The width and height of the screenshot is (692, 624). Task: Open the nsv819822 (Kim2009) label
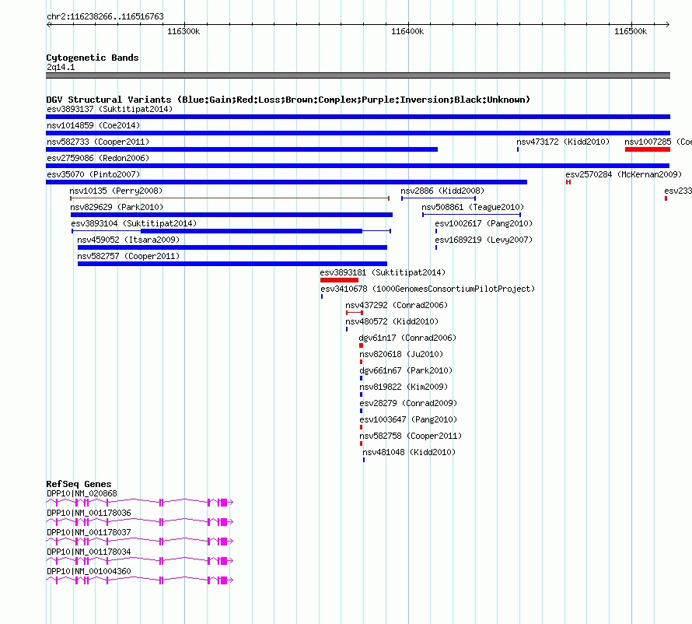pos(404,387)
